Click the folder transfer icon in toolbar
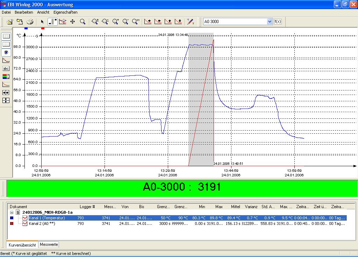The width and height of the screenshot is (358, 257). pyautogui.click(x=20, y=22)
